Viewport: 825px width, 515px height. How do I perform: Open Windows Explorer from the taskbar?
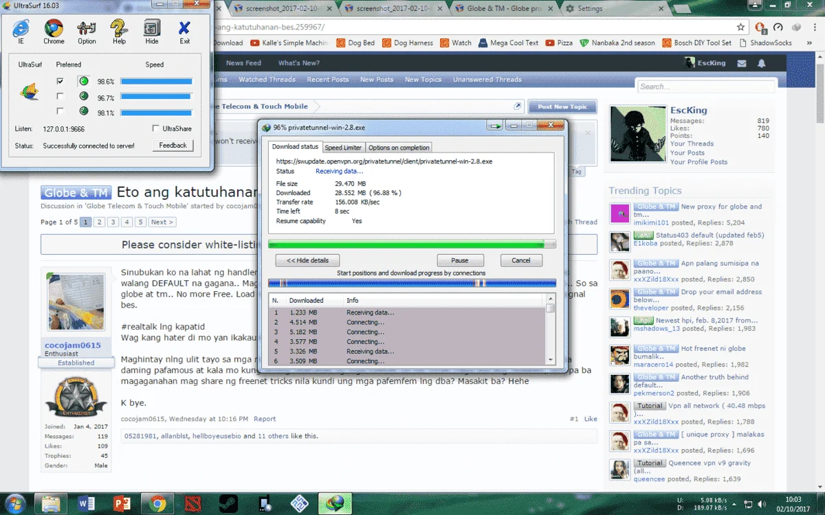[x=52, y=504]
